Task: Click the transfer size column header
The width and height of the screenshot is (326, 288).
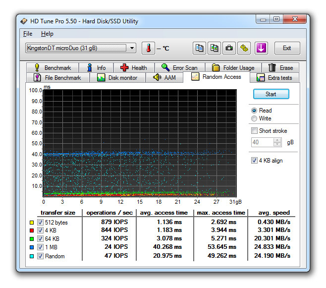Action: [58, 213]
